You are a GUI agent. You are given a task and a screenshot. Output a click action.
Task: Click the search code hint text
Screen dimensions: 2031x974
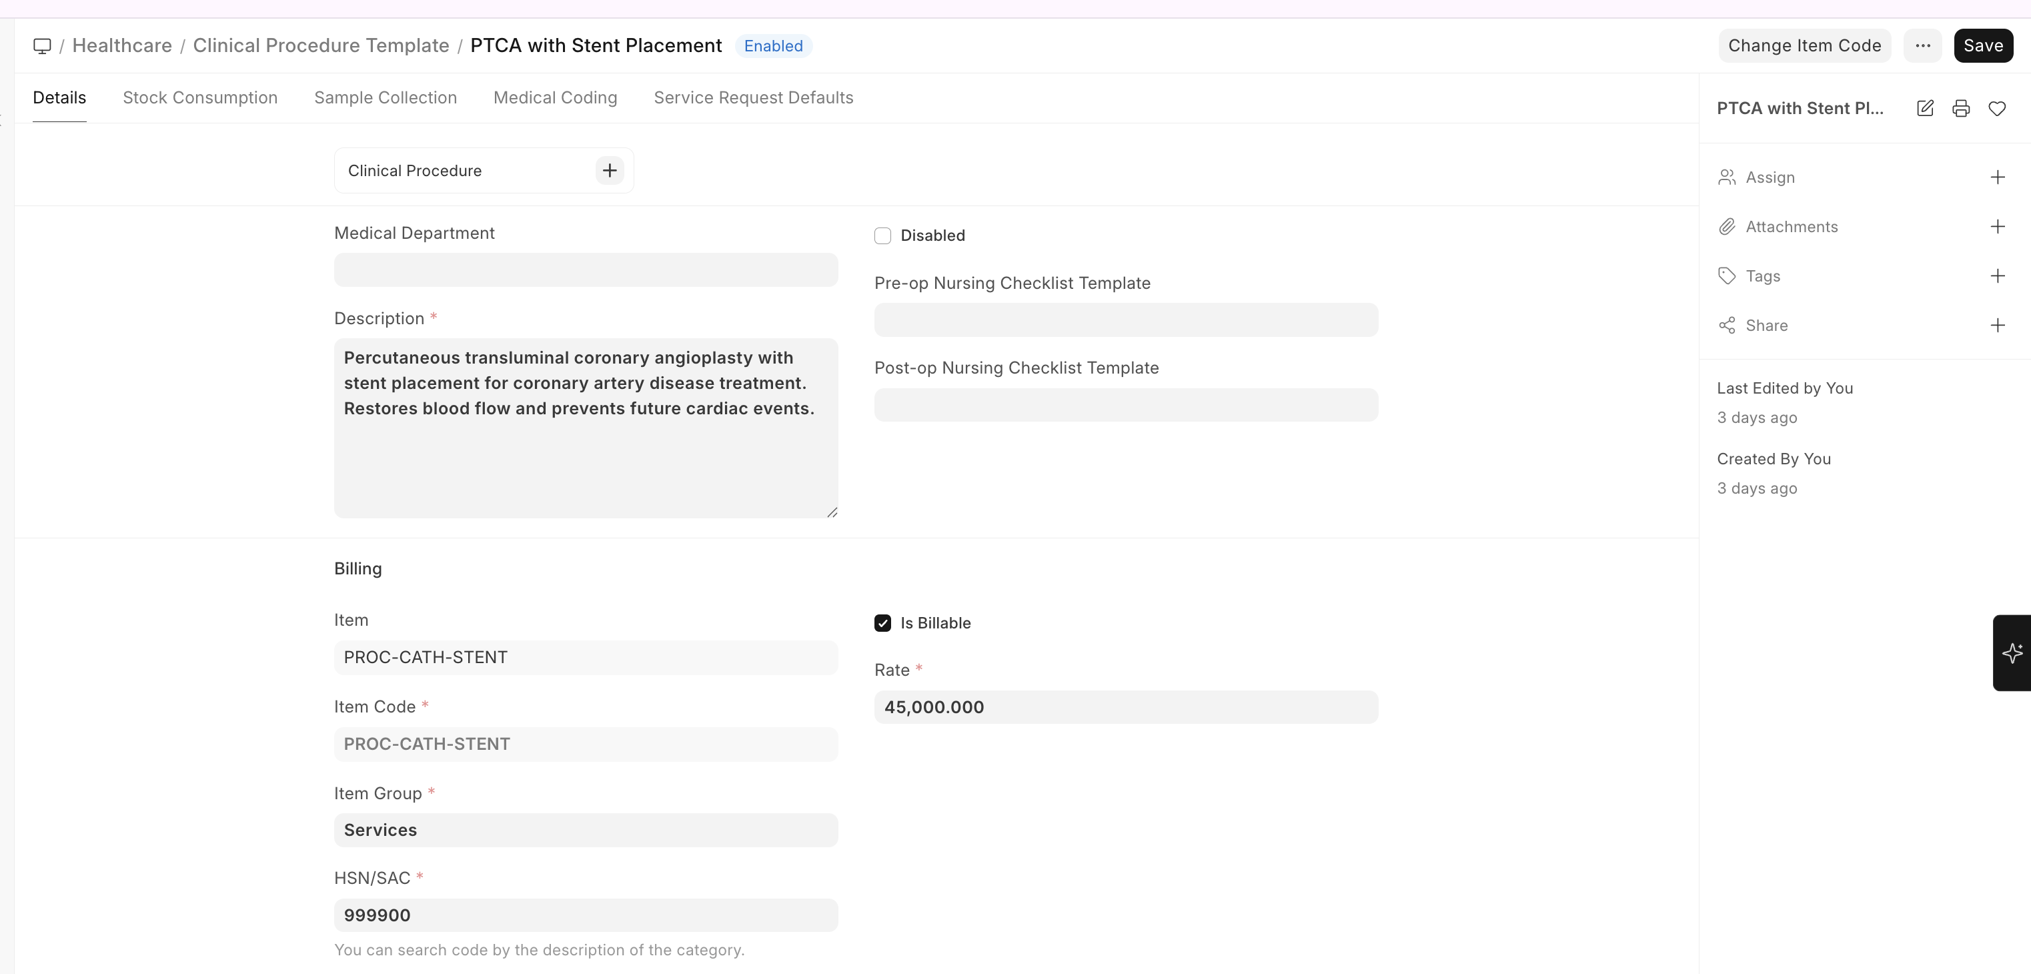coord(540,951)
